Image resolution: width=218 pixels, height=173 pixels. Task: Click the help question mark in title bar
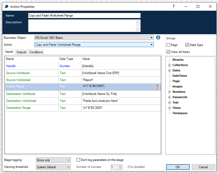[x=174, y=6]
